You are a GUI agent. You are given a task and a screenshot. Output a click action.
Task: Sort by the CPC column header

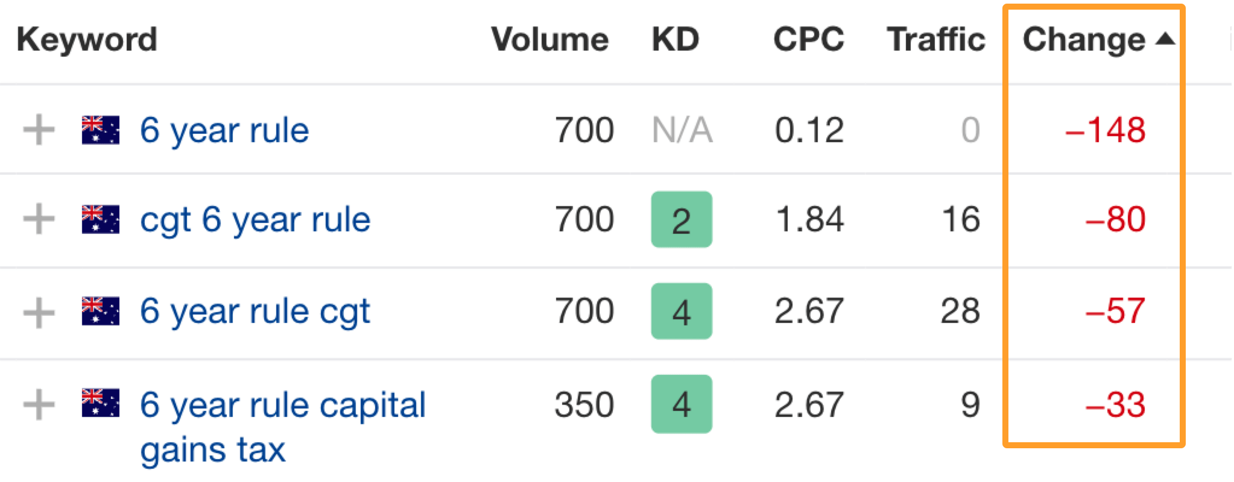pos(808,40)
